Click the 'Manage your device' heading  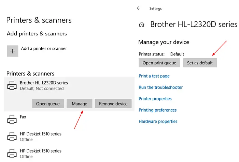pyautogui.click(x=164, y=42)
